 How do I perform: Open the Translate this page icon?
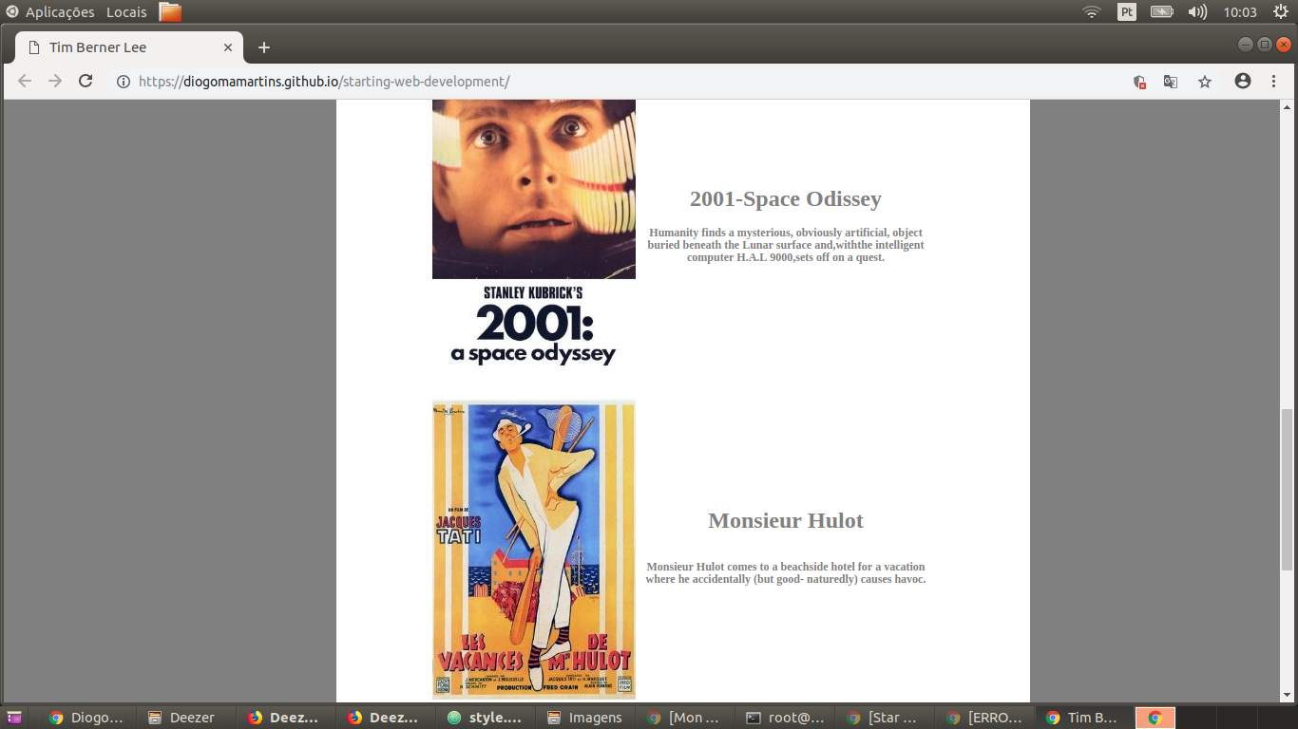pyautogui.click(x=1171, y=82)
